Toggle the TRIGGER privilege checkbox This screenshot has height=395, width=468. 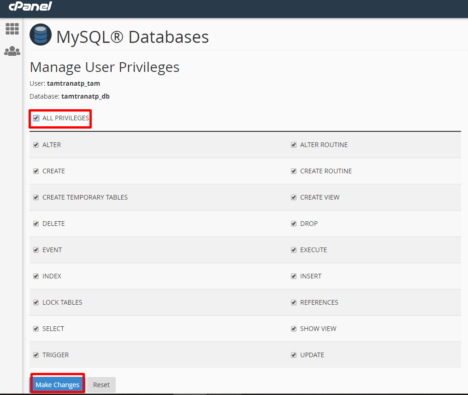point(36,355)
